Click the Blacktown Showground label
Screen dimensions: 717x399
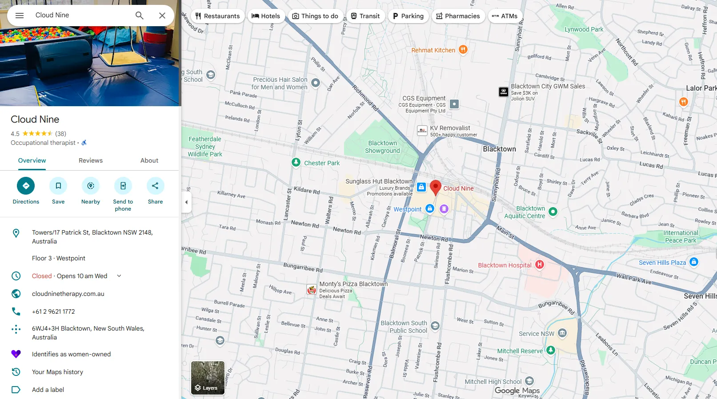point(383,147)
